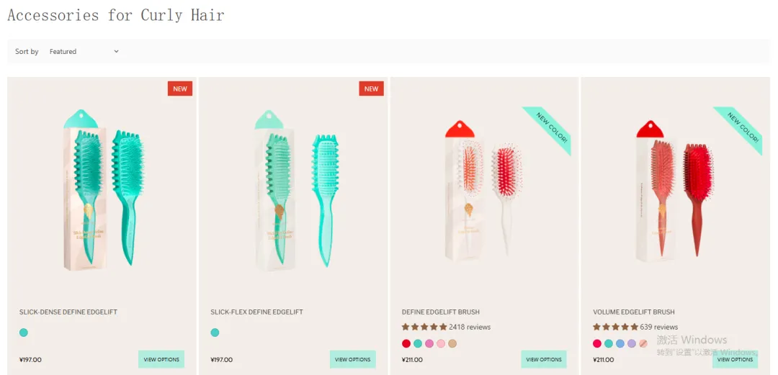
Task: Choose teal swatch for Define EdgeLift Brush
Action: (x=418, y=343)
